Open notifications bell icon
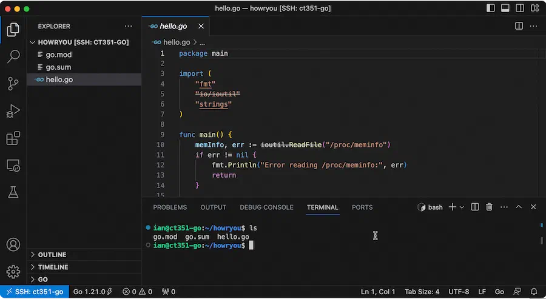 (x=533, y=292)
